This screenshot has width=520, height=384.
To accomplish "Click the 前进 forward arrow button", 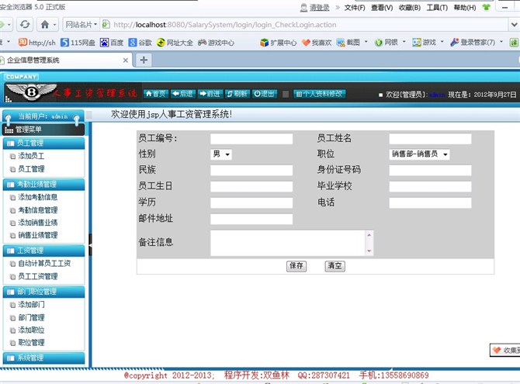I will pos(210,94).
